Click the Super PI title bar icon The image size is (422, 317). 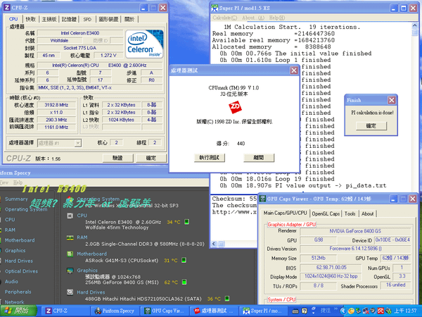[x=215, y=8]
